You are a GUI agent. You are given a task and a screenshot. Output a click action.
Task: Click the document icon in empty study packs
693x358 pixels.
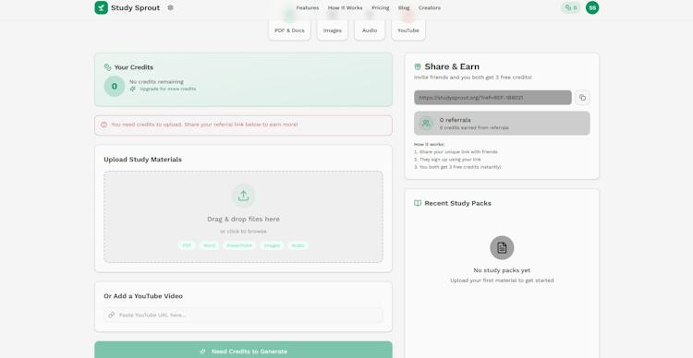tap(502, 247)
